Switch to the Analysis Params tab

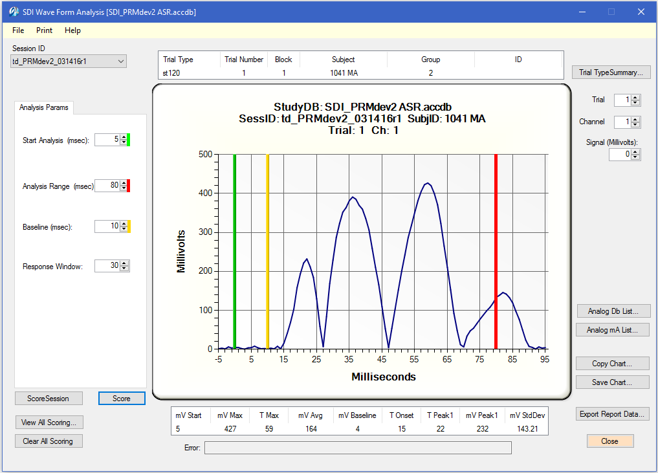[44, 107]
